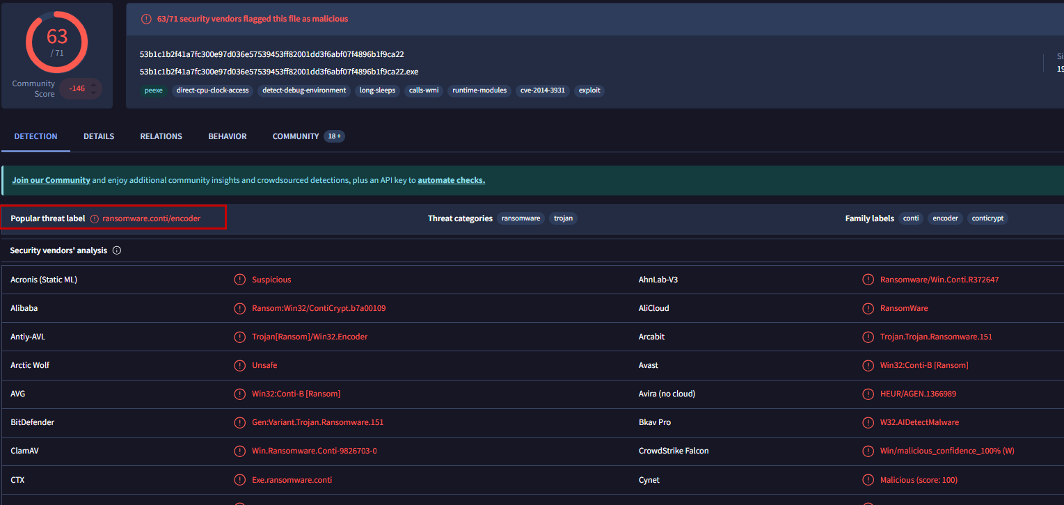The width and height of the screenshot is (1064, 505).
Task: Click the alert icon next to Ransomware/Win.Conti.R372647
Action: [868, 280]
